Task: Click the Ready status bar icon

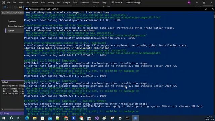Action: 2,113
